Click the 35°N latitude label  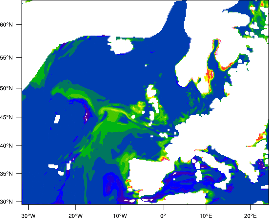pyautogui.click(x=6, y=174)
